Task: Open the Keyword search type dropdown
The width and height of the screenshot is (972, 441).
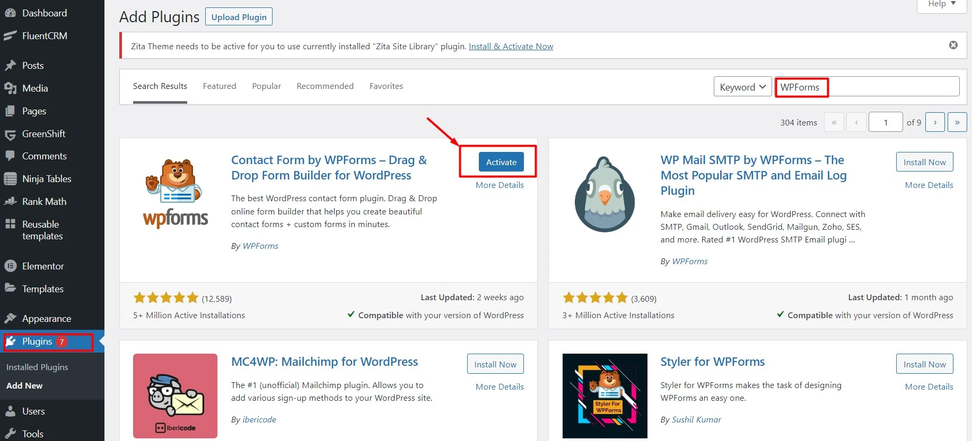Action: (x=742, y=87)
